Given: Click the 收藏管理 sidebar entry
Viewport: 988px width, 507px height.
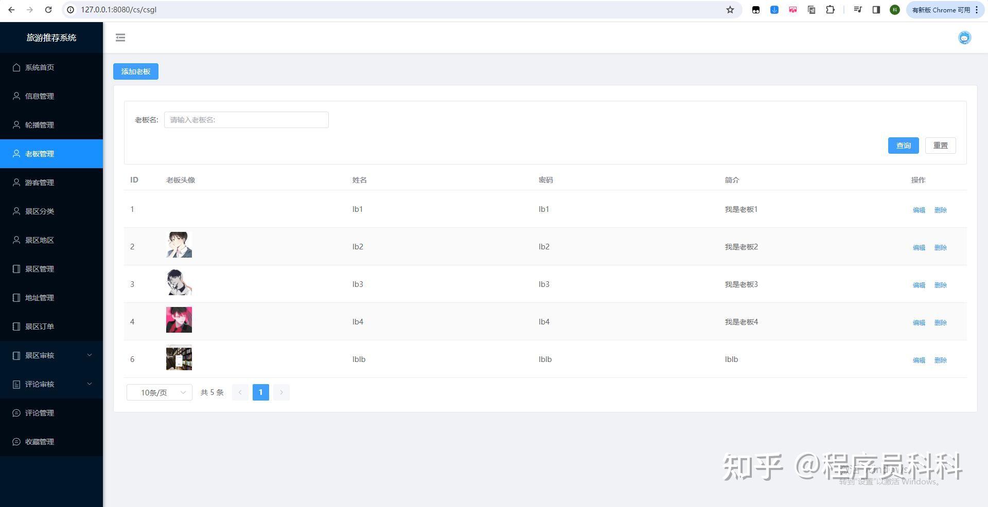Looking at the screenshot, I should coord(39,442).
